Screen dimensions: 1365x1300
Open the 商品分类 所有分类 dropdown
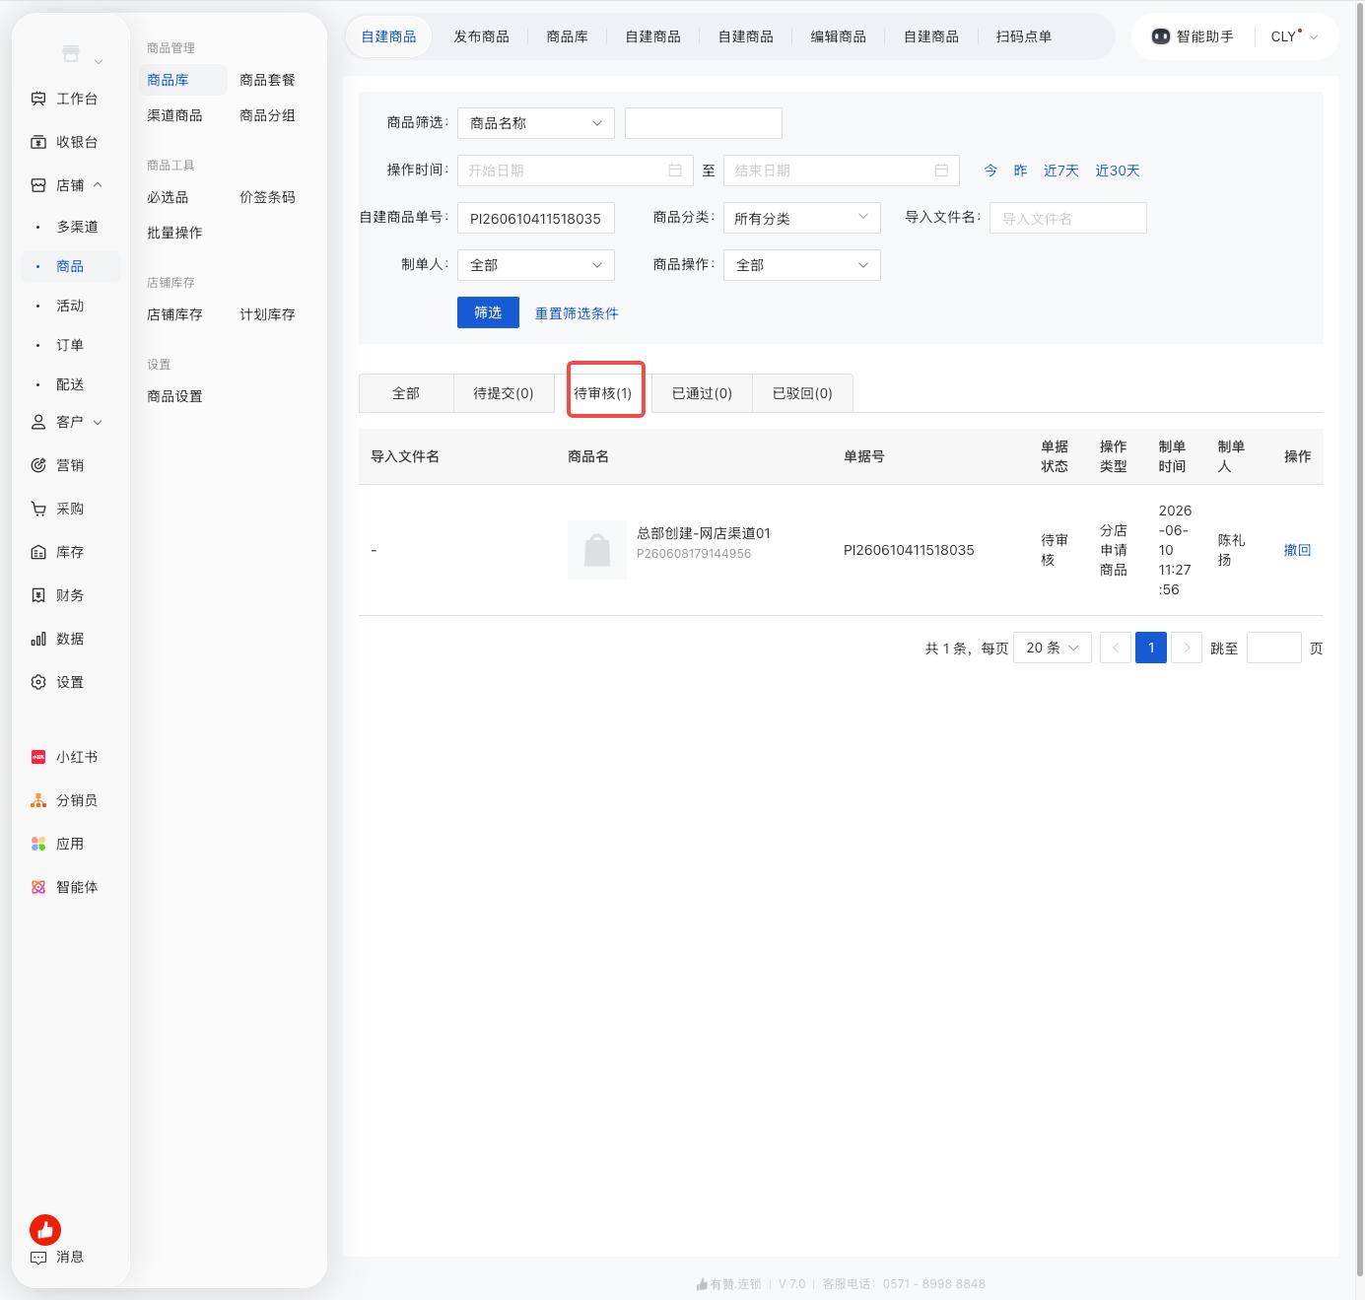tap(802, 218)
